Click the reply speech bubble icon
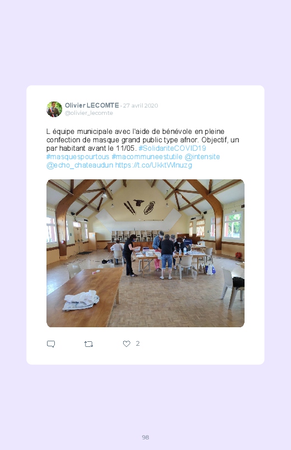The width and height of the screenshot is (291, 450). [51, 344]
